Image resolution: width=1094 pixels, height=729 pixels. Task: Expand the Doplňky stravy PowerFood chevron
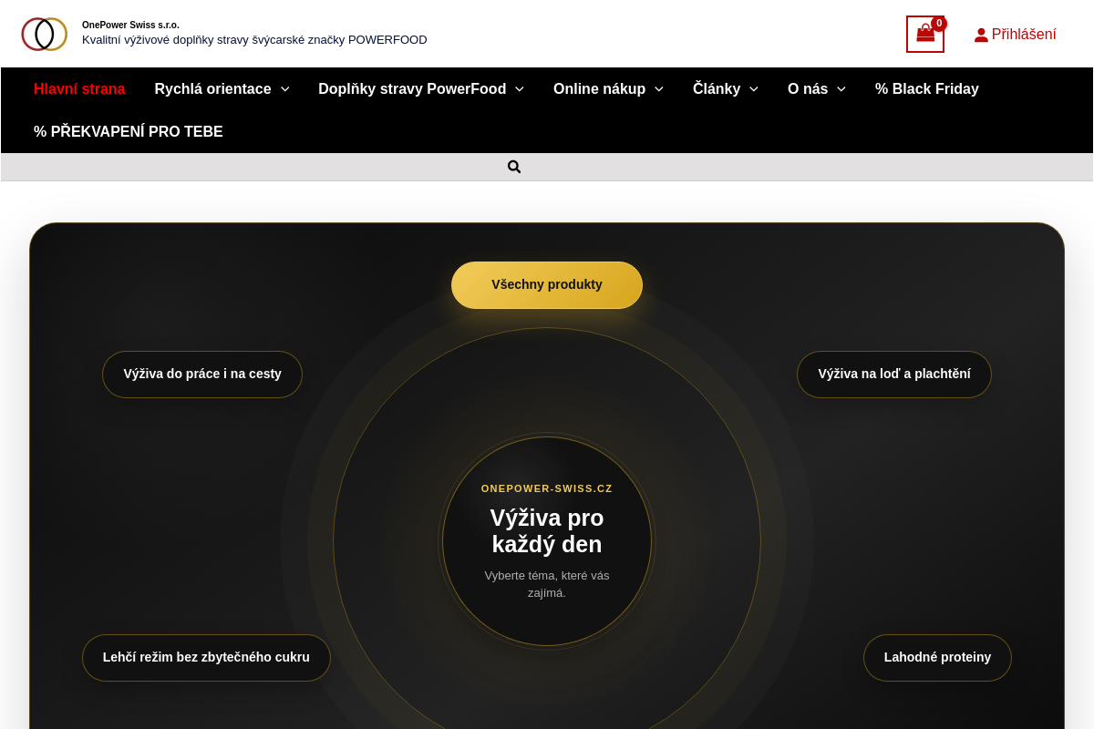tap(520, 89)
